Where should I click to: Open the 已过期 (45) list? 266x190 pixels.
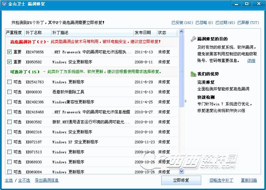[225, 23]
